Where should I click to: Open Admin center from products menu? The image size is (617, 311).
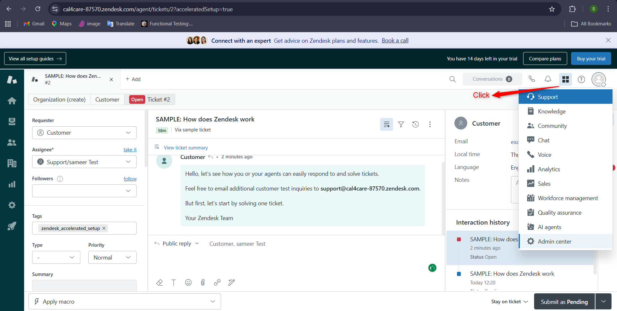566,241
